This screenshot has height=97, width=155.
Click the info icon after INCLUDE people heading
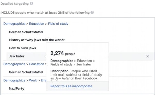point(92,13)
